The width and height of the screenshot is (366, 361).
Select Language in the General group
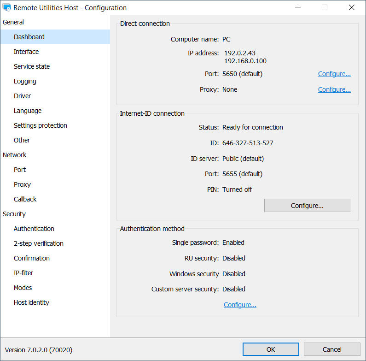click(x=28, y=111)
